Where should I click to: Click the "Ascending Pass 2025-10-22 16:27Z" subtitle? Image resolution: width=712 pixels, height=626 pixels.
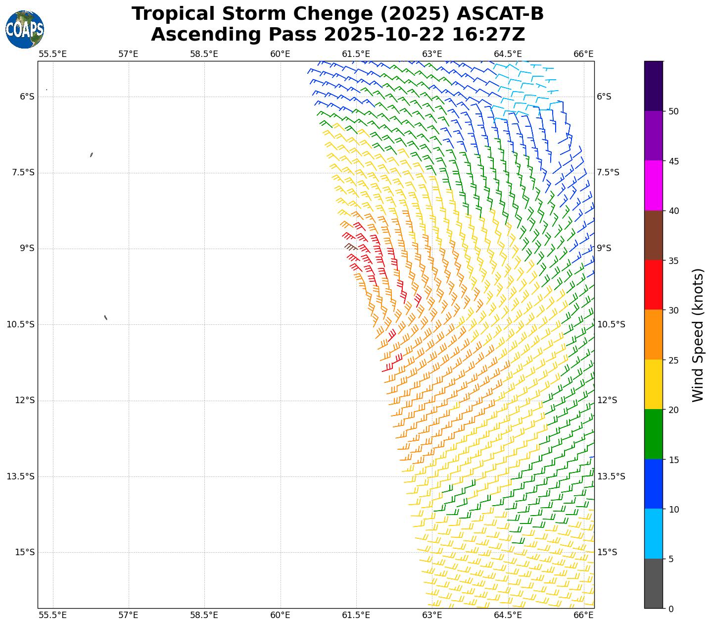pos(337,35)
